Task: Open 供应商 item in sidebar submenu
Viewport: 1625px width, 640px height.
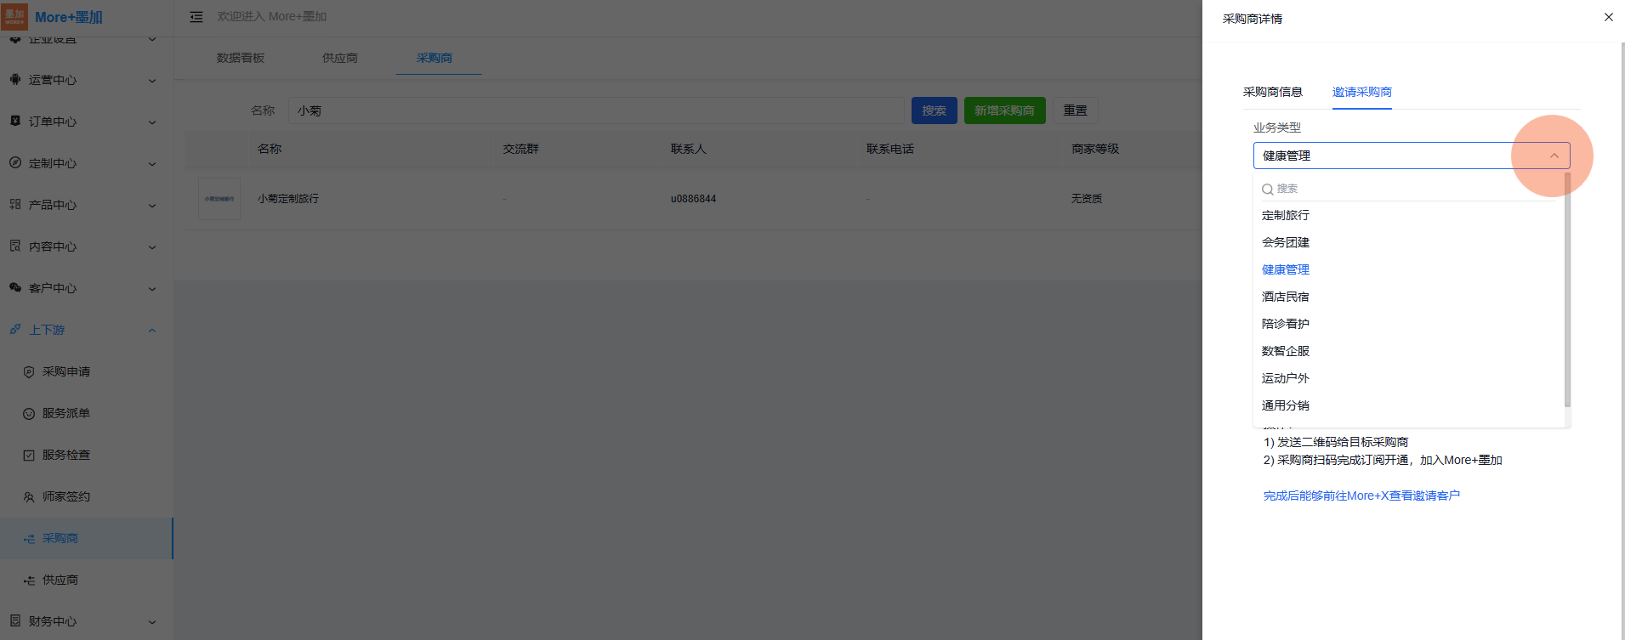Action: [x=60, y=580]
